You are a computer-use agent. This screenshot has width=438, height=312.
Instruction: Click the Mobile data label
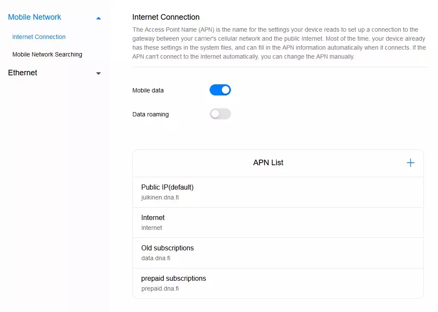click(x=148, y=90)
